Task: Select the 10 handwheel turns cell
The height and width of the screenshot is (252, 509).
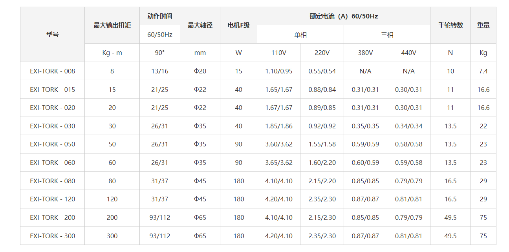Action: pos(450,71)
